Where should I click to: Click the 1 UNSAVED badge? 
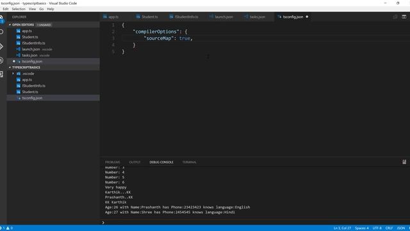(x=44, y=24)
